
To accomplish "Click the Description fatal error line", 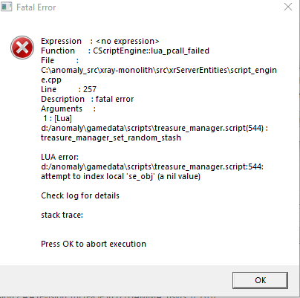I will click(x=87, y=99).
